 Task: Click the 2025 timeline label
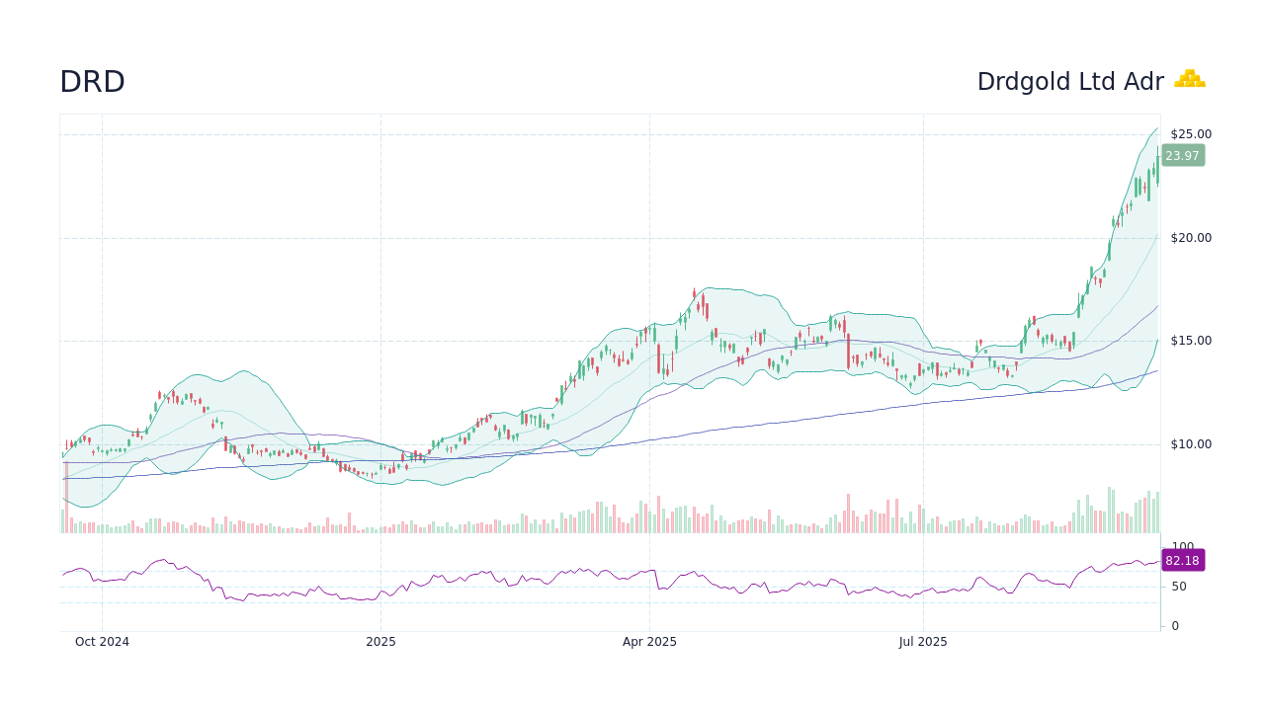pos(380,641)
